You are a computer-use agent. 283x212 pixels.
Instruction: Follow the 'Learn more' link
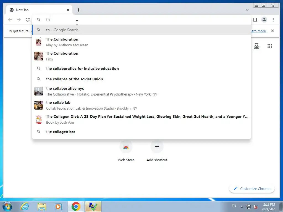coord(258,31)
